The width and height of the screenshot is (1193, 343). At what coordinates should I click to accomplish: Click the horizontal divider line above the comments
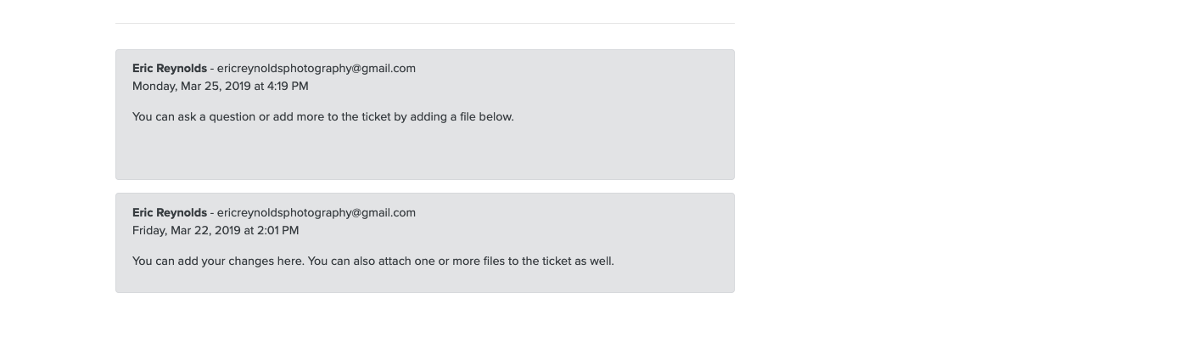click(424, 23)
